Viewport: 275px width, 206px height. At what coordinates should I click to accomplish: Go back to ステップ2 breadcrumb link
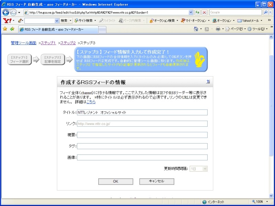pyautogui.click(x=68, y=43)
